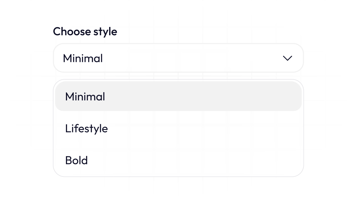Click the Choose style label

click(x=85, y=31)
